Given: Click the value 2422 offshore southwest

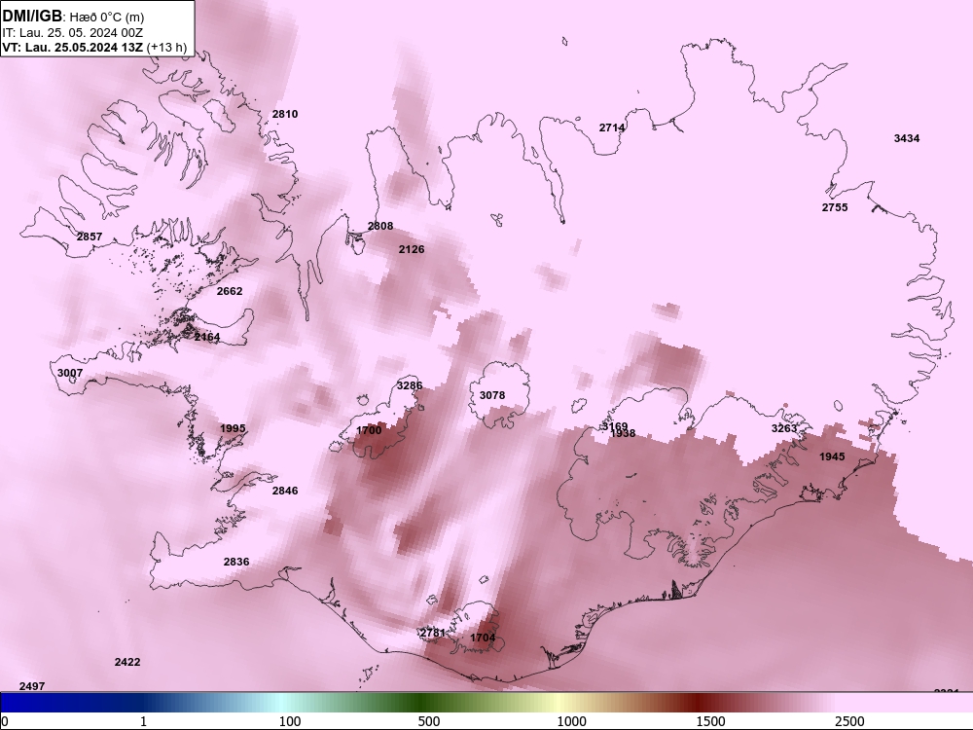Looking at the screenshot, I should click(127, 662).
